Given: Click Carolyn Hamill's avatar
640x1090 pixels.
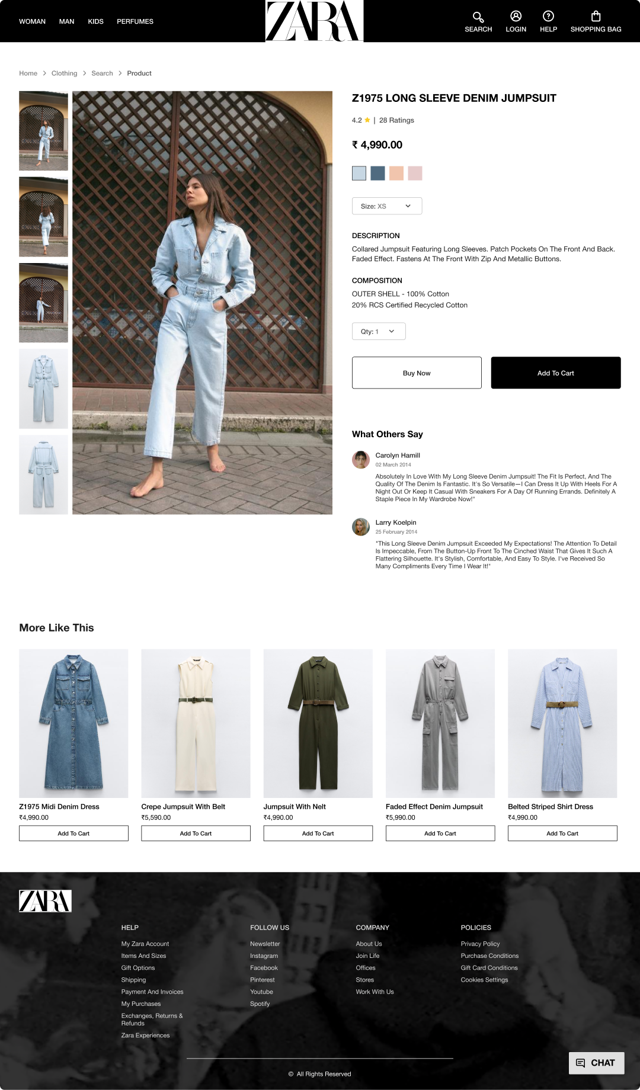Looking at the screenshot, I should click(360, 460).
